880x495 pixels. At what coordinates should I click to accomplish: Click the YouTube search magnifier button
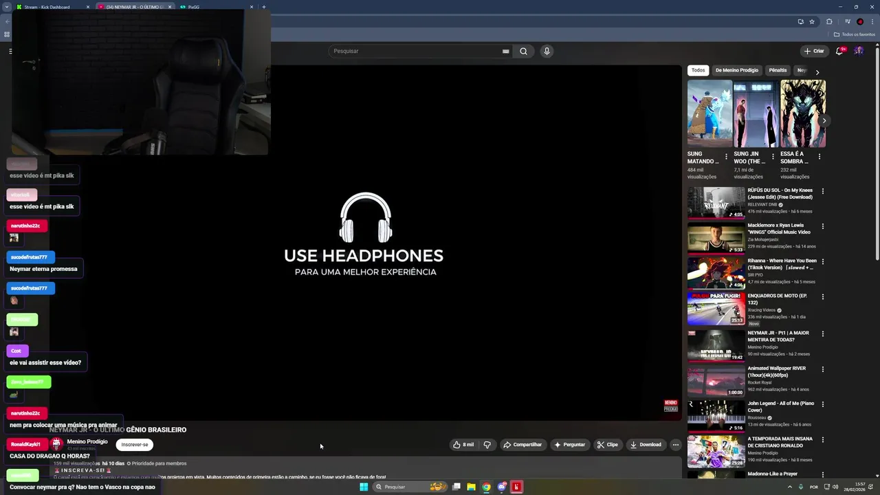[523, 51]
